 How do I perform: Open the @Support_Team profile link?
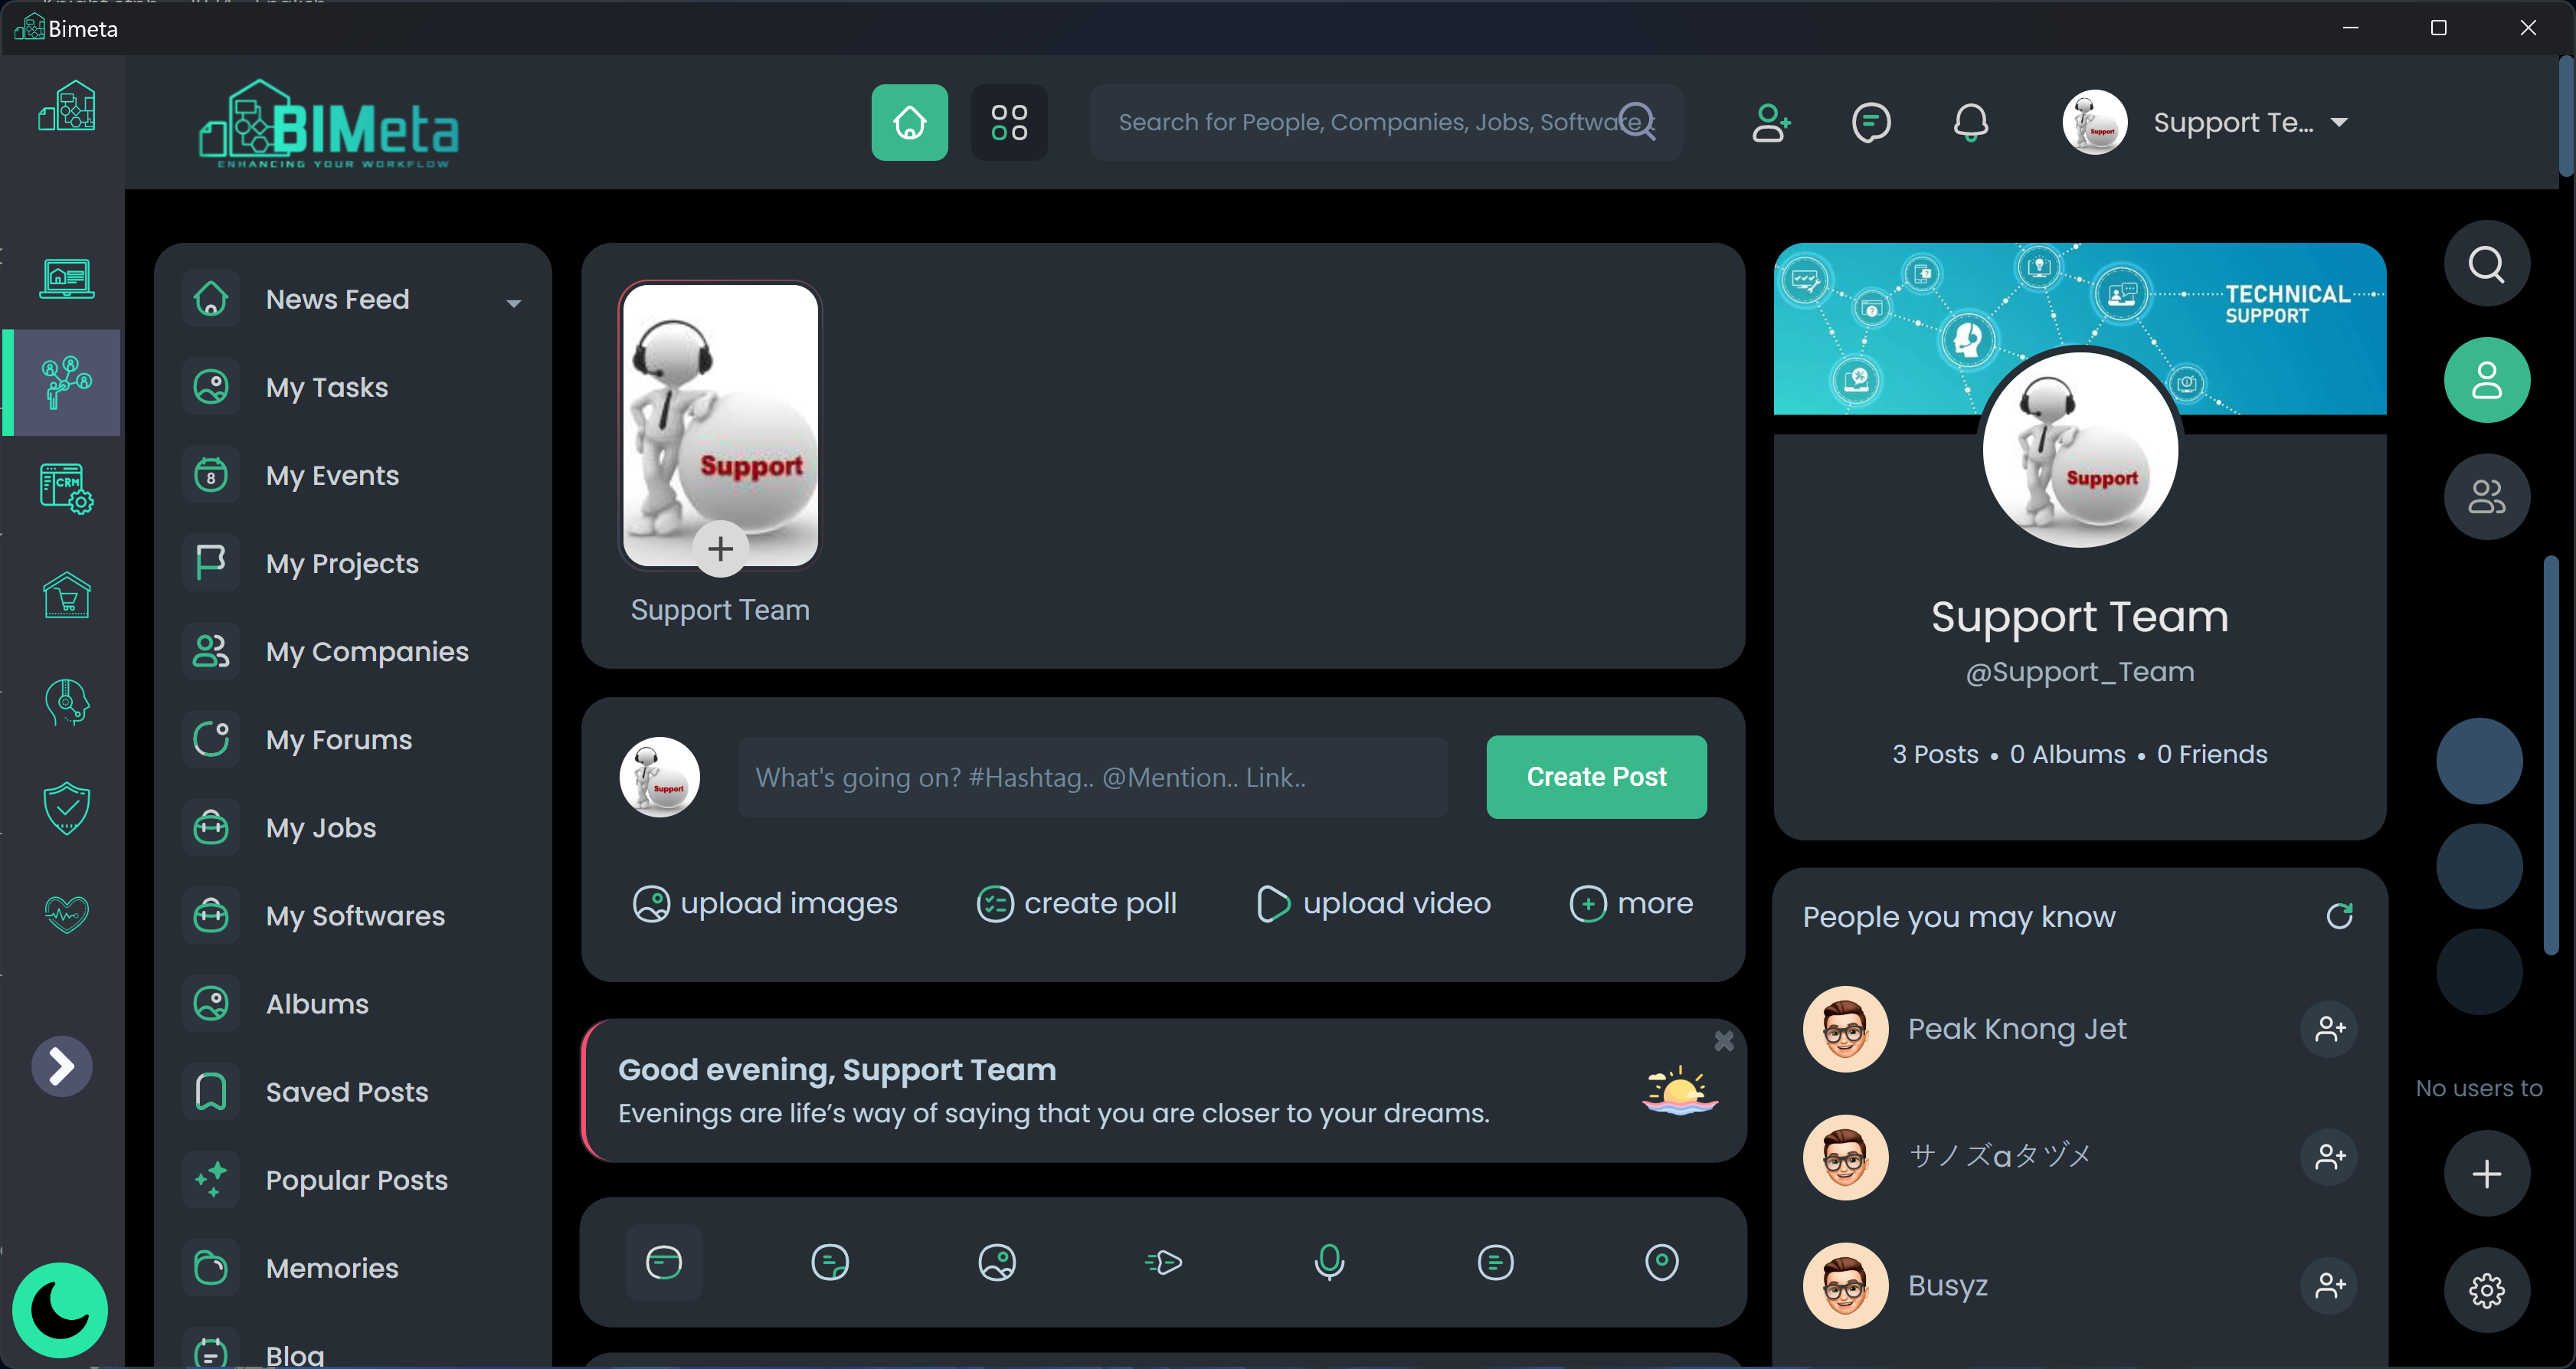coord(2080,672)
